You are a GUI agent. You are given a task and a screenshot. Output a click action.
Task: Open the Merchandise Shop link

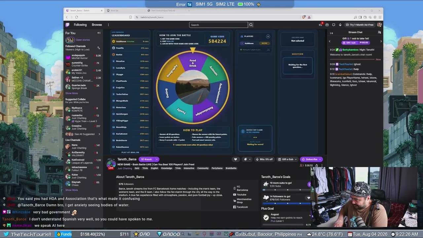[x=242, y=201]
